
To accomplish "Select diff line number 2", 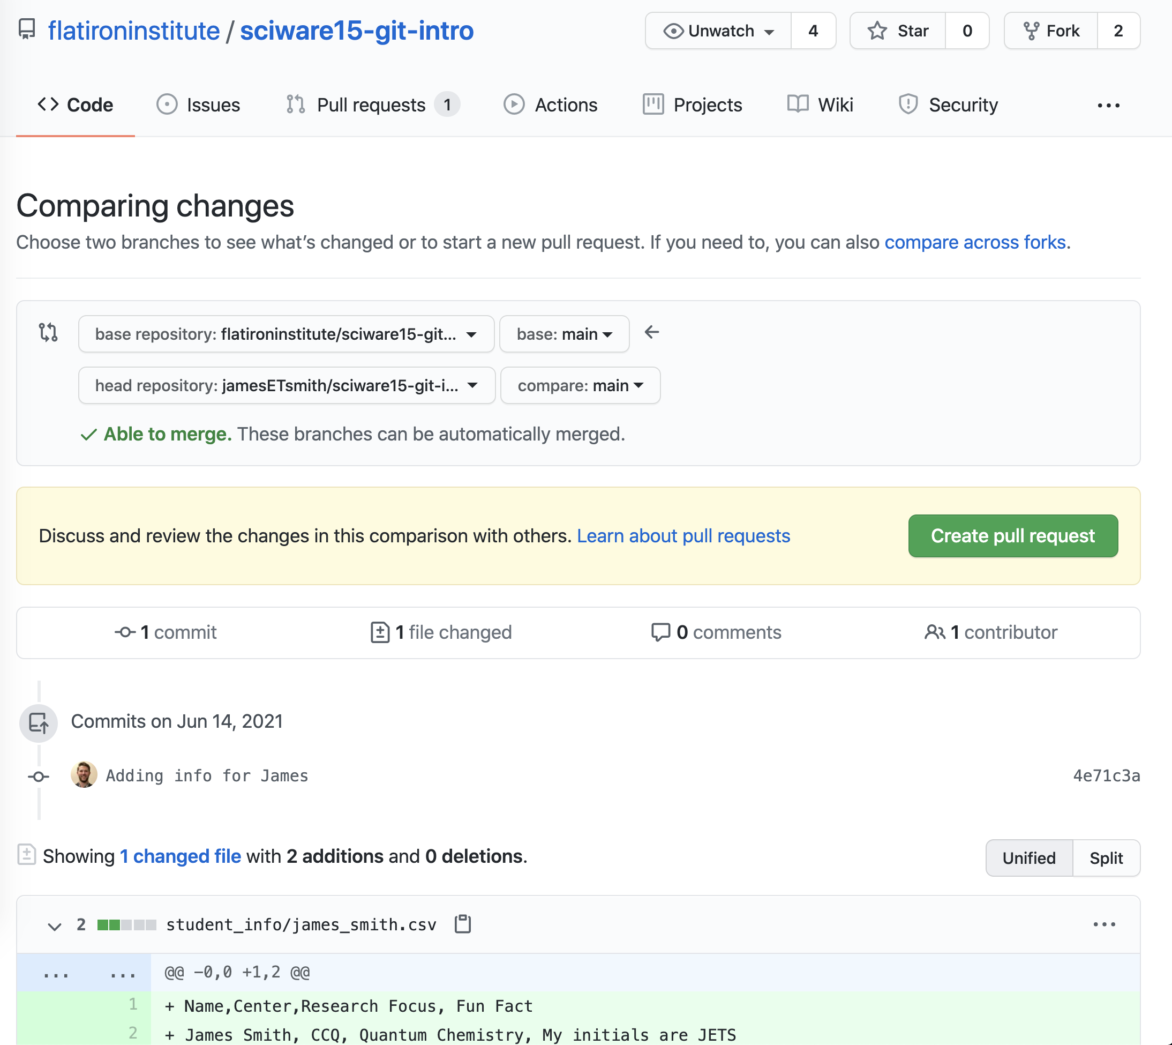I will click(133, 1033).
